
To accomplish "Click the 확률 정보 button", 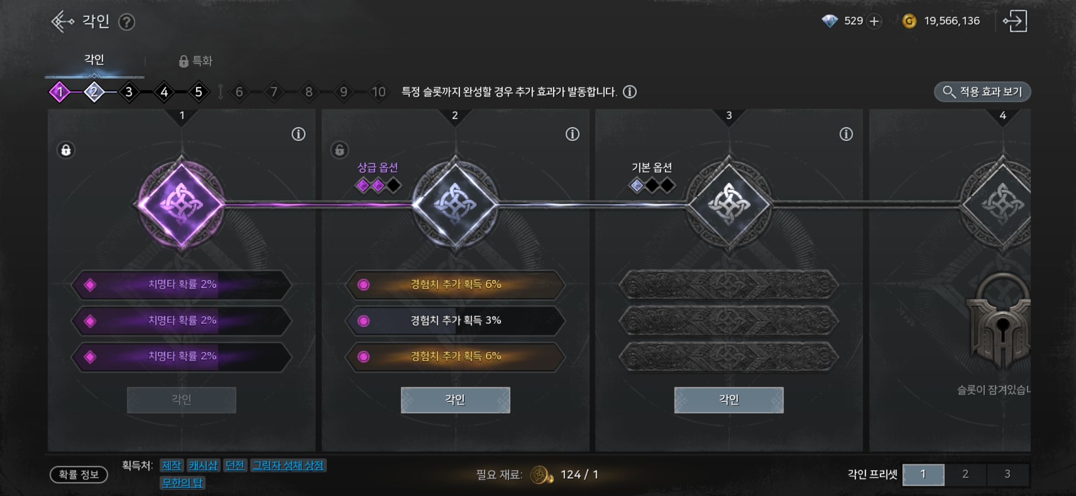I will click(79, 474).
